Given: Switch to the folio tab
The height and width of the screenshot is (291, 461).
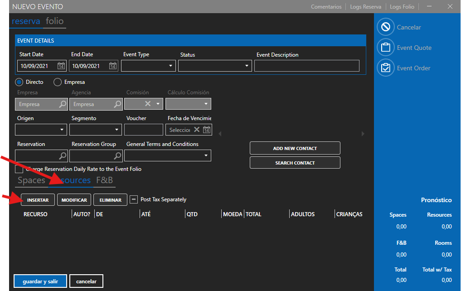Looking at the screenshot, I should (x=55, y=21).
